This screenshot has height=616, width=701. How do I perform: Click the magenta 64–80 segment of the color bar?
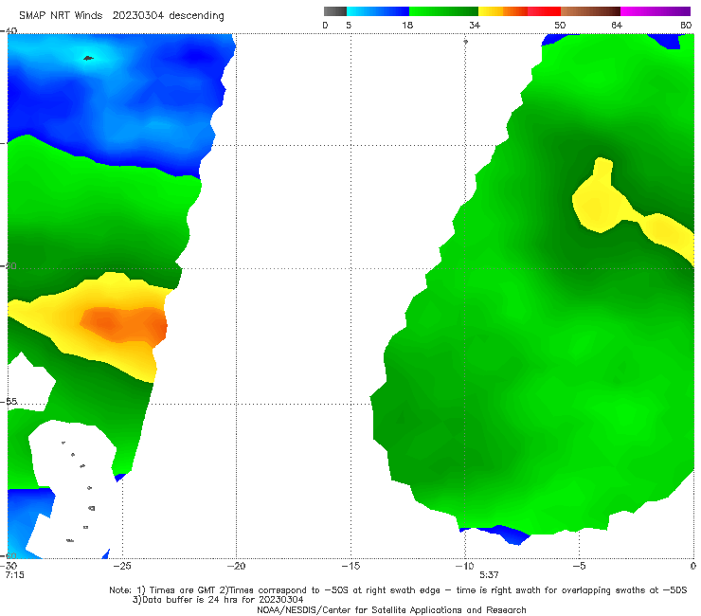[x=656, y=11]
